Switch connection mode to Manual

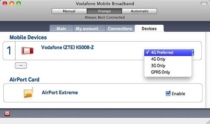click(x=69, y=11)
